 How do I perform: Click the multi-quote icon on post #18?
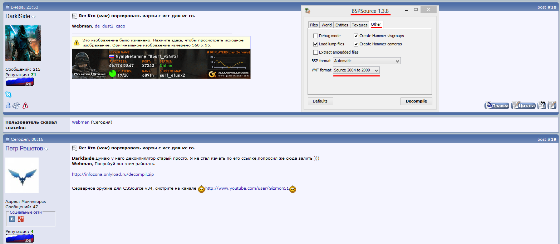tap(542, 105)
